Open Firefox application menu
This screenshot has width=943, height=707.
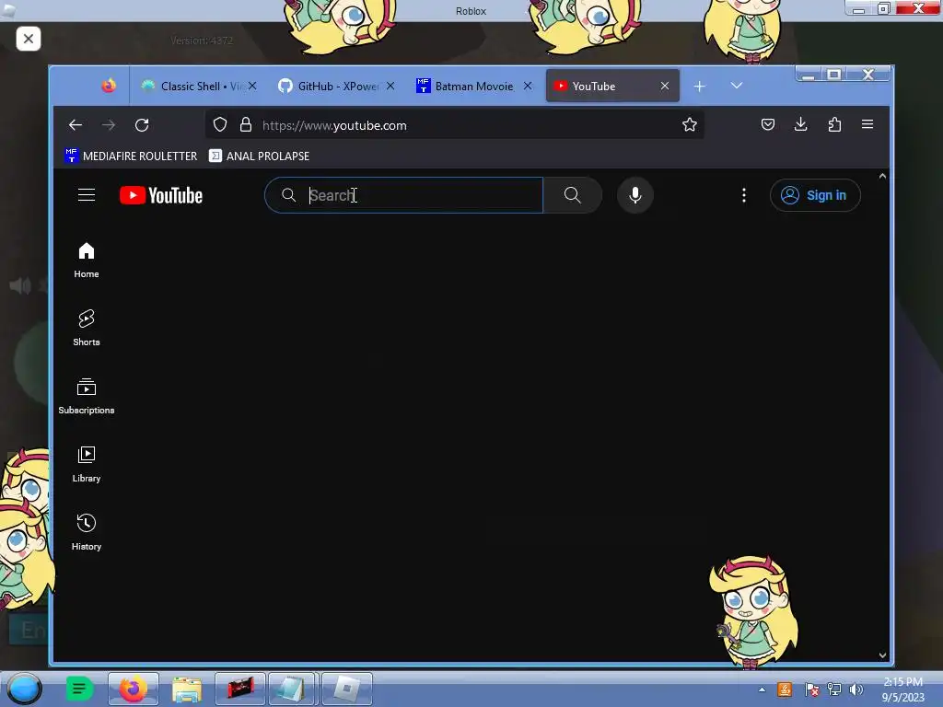click(867, 124)
